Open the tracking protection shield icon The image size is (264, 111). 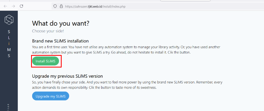55,6
